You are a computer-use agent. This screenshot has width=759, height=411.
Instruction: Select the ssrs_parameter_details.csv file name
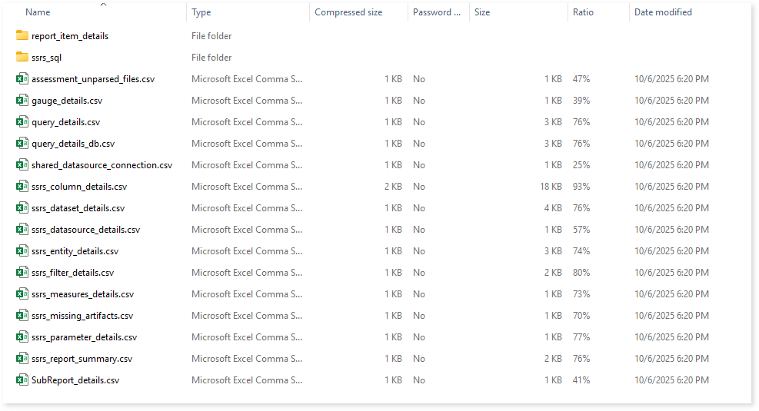(84, 337)
